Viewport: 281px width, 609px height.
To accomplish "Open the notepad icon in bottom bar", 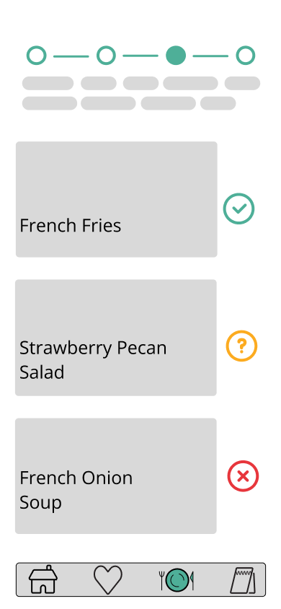I will 243,580.
